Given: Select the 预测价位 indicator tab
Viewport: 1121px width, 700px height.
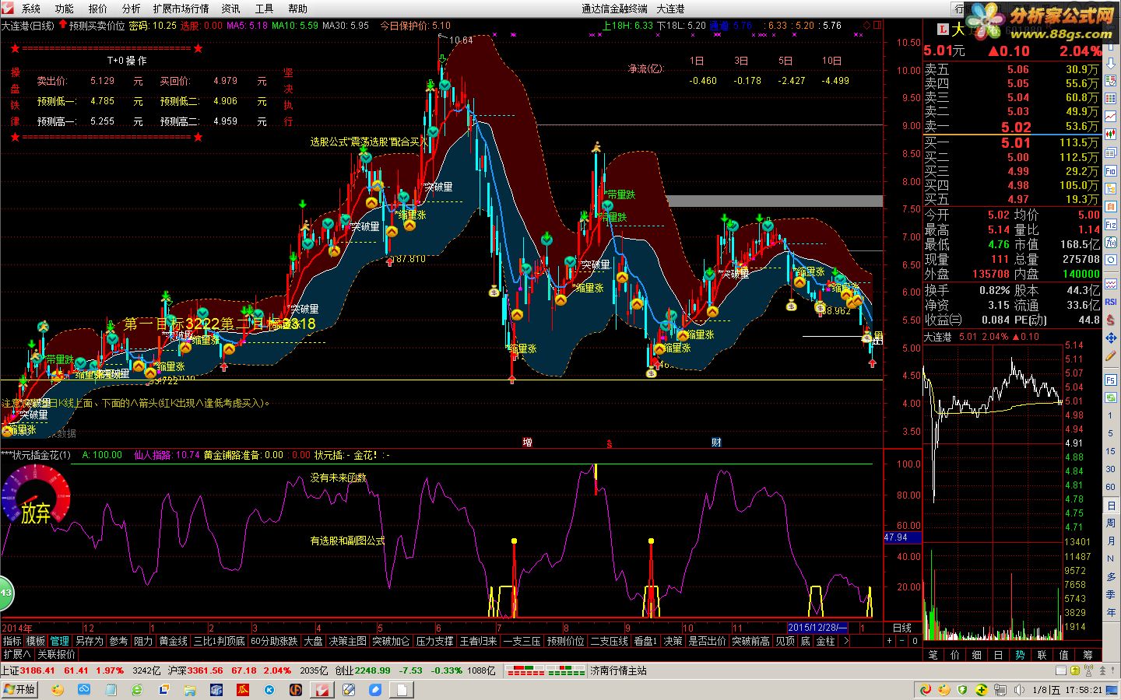Looking at the screenshot, I should click(x=565, y=641).
